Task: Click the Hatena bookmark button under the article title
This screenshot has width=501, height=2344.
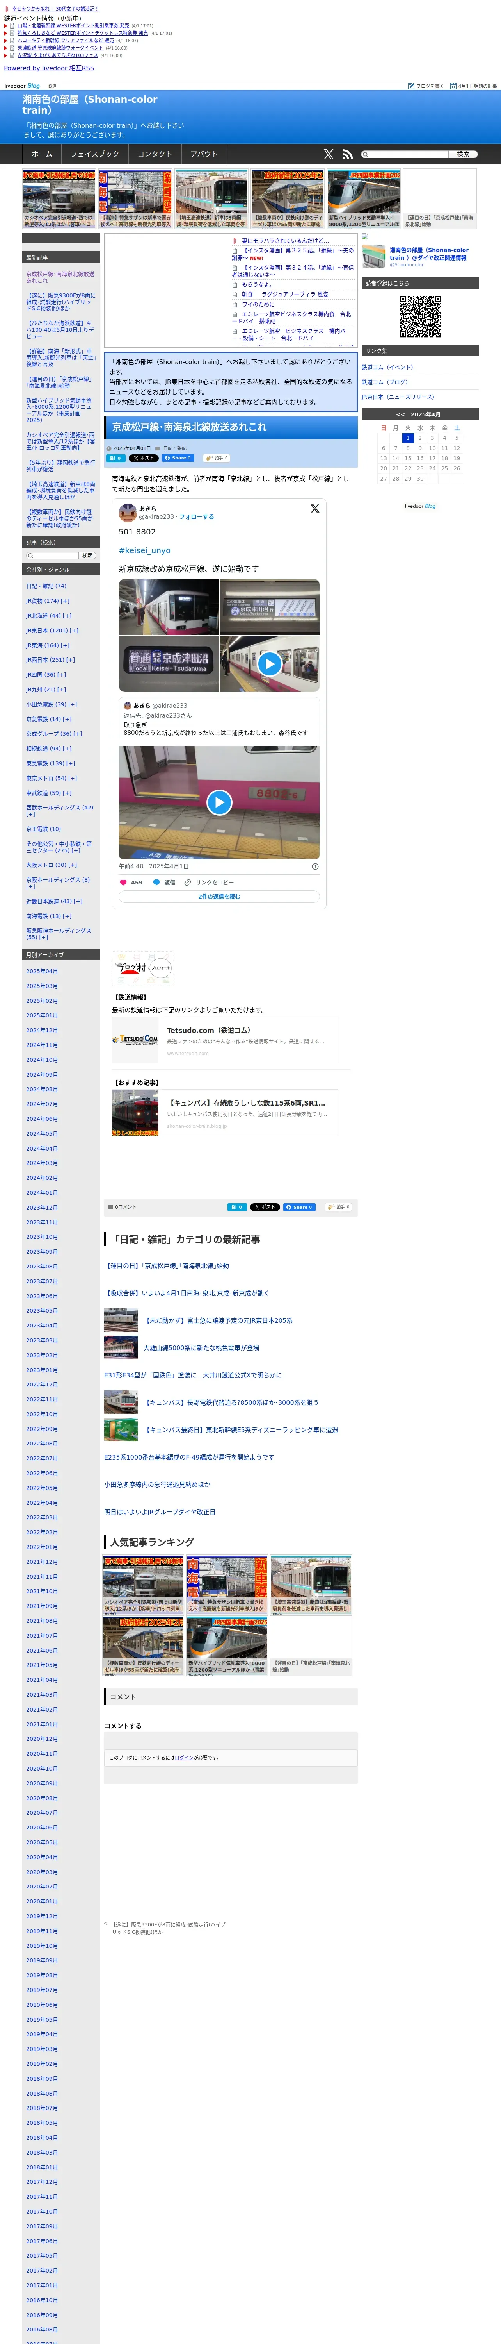Action: (116, 458)
